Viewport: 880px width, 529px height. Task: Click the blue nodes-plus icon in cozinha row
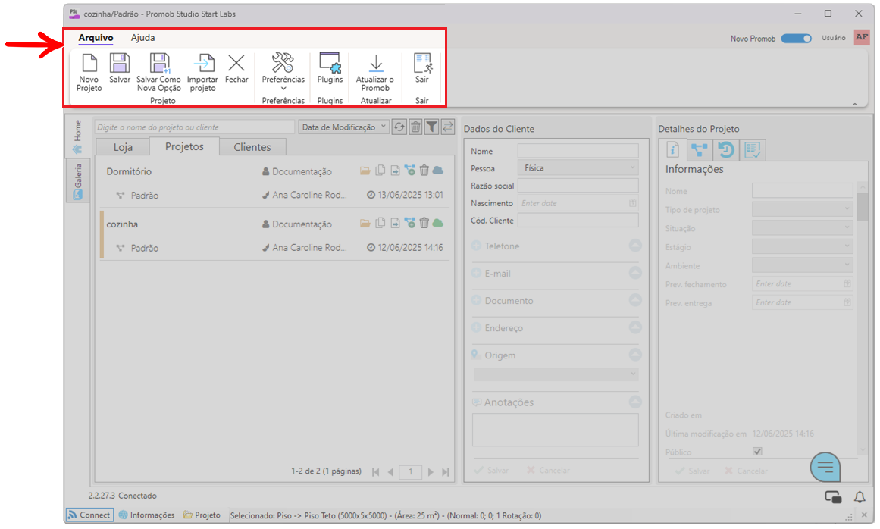pyautogui.click(x=410, y=224)
